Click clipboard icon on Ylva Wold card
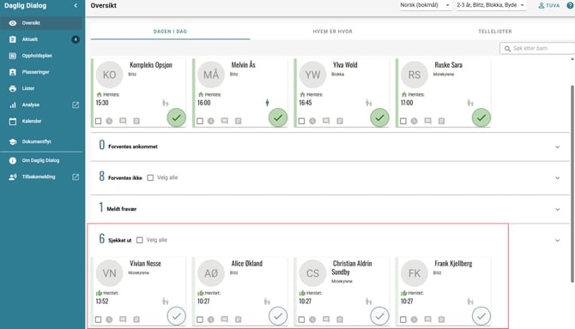 coord(340,121)
